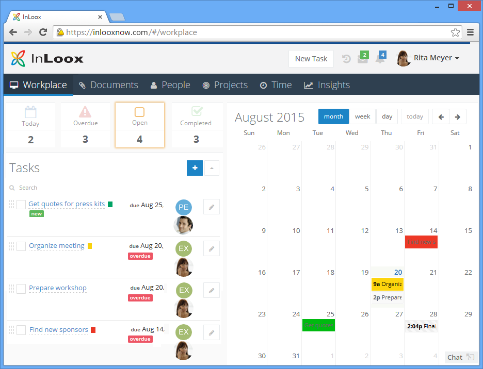Collapse the Tasks list with the arrow button
Screen dimensions: 483x369
[x=212, y=168]
